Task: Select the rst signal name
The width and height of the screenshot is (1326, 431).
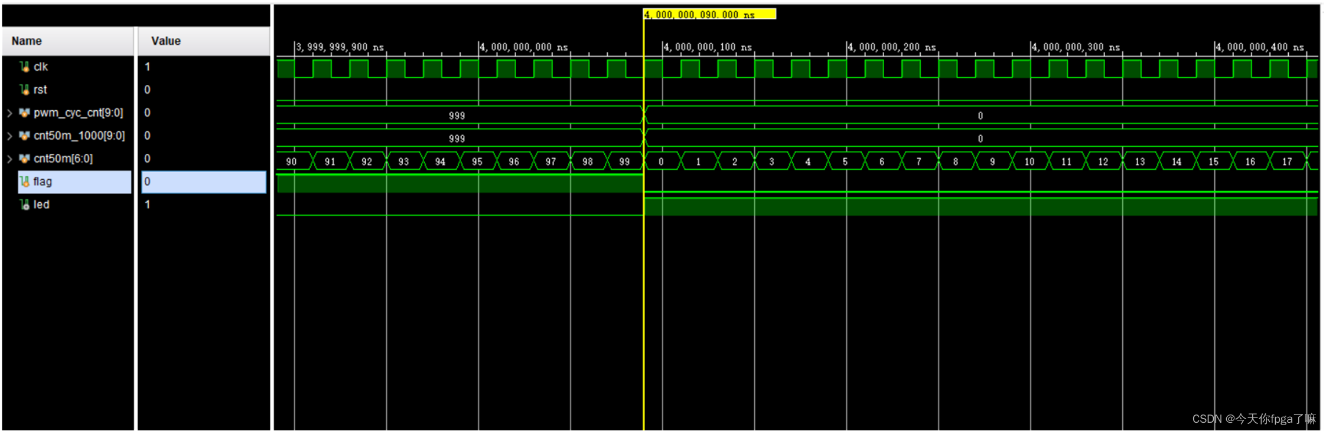Action: [x=40, y=90]
